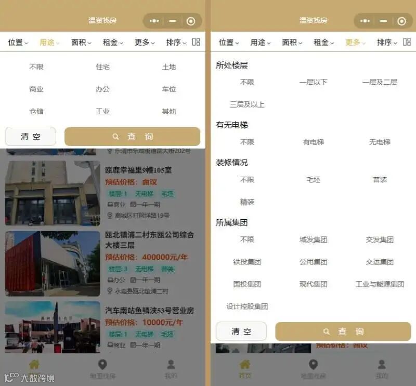
Task: Open 瓯北镇浦二村东瓯公司综合大楼三层 listing photo
Action: (53, 264)
